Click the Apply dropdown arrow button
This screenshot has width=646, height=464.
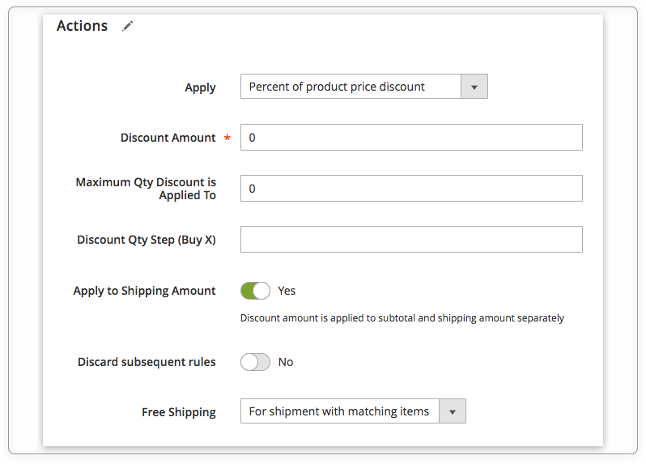click(474, 87)
